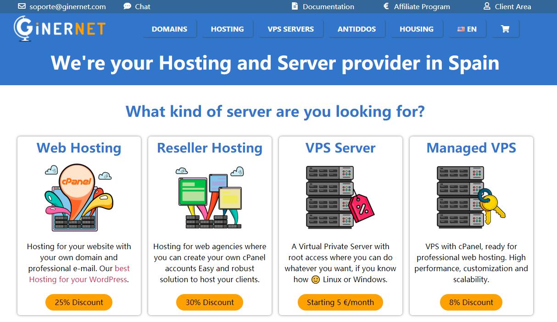Open the Chat link
This screenshot has width=557, height=322.
tap(143, 6)
